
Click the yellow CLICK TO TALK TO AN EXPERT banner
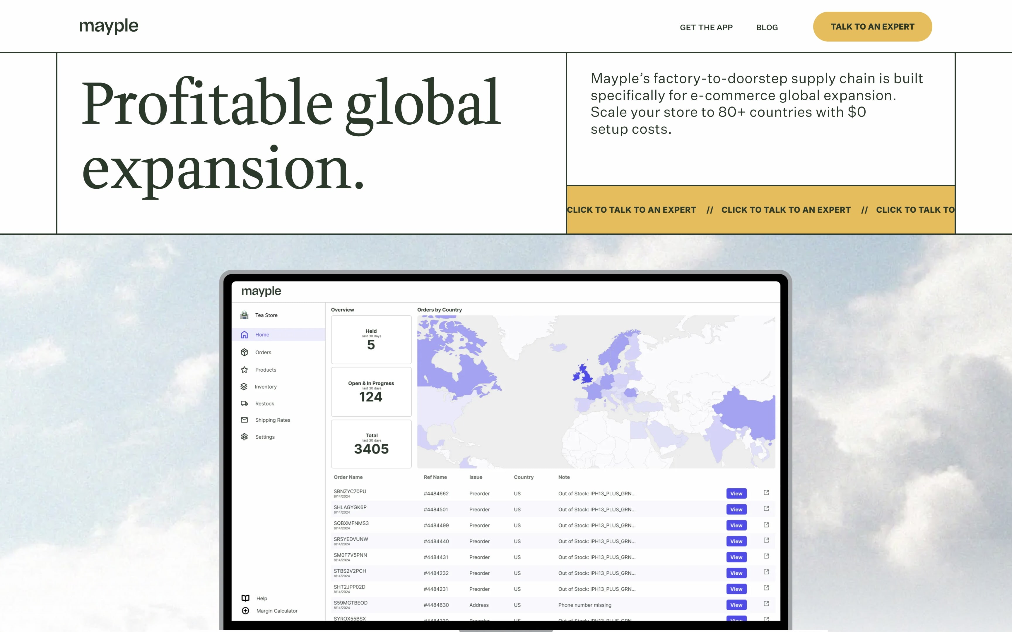click(x=761, y=209)
